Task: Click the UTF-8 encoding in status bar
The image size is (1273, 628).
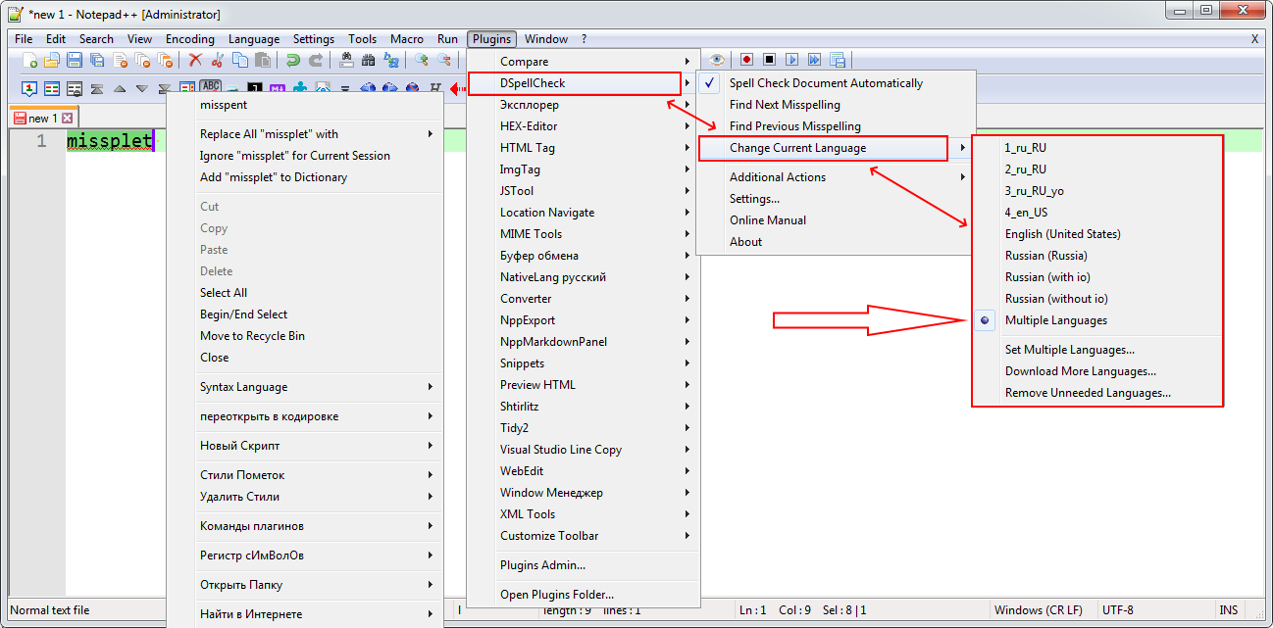Action: [x=1118, y=610]
